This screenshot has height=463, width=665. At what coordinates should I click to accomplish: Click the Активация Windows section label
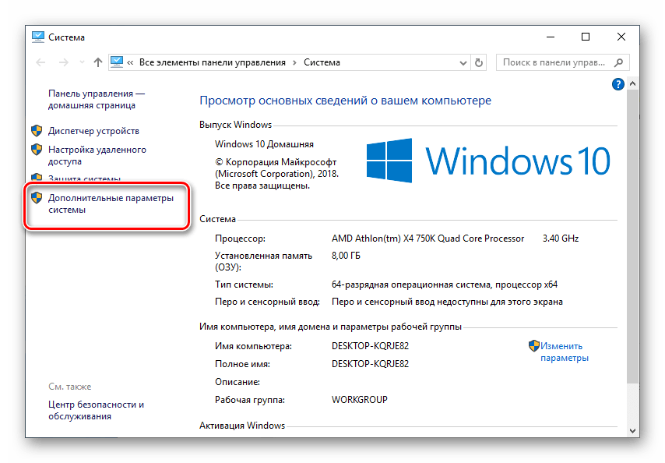[242, 426]
